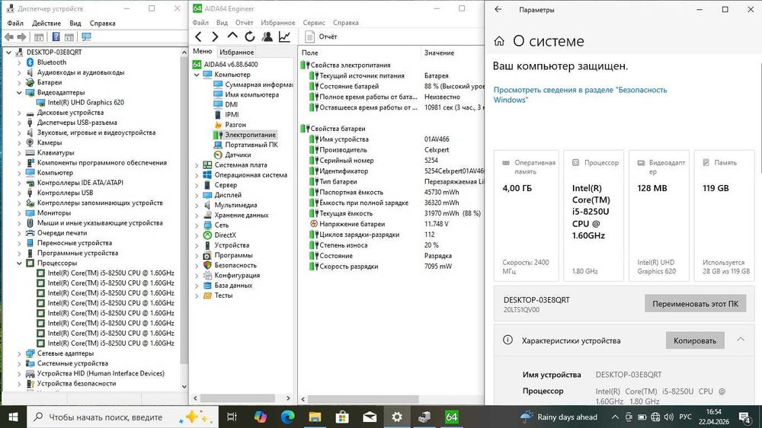Click the РУС language indicator
Screen dimensions: 762x428
point(685,417)
